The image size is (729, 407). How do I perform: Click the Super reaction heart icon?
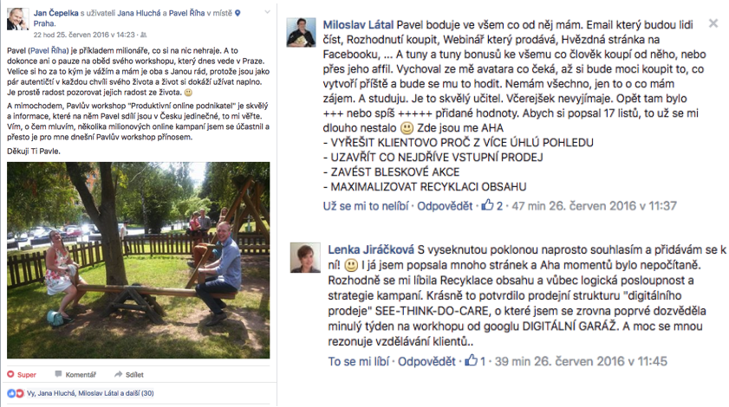[x=10, y=374]
